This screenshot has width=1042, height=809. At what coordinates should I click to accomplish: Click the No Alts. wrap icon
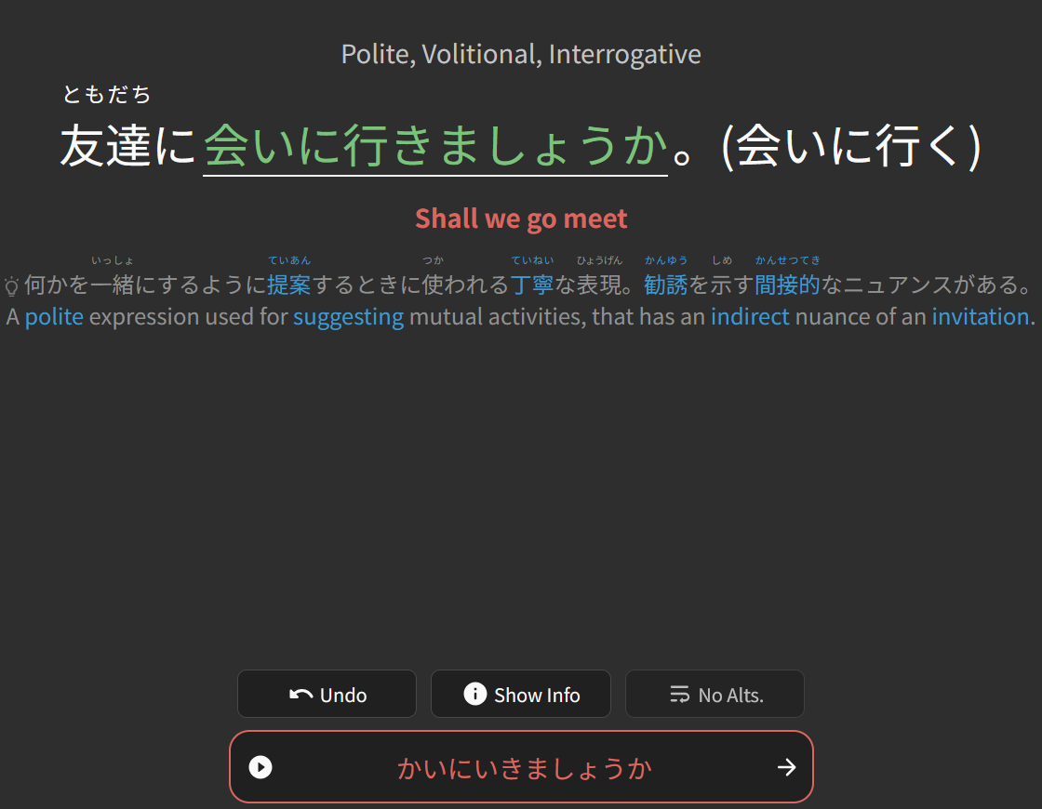tap(679, 695)
